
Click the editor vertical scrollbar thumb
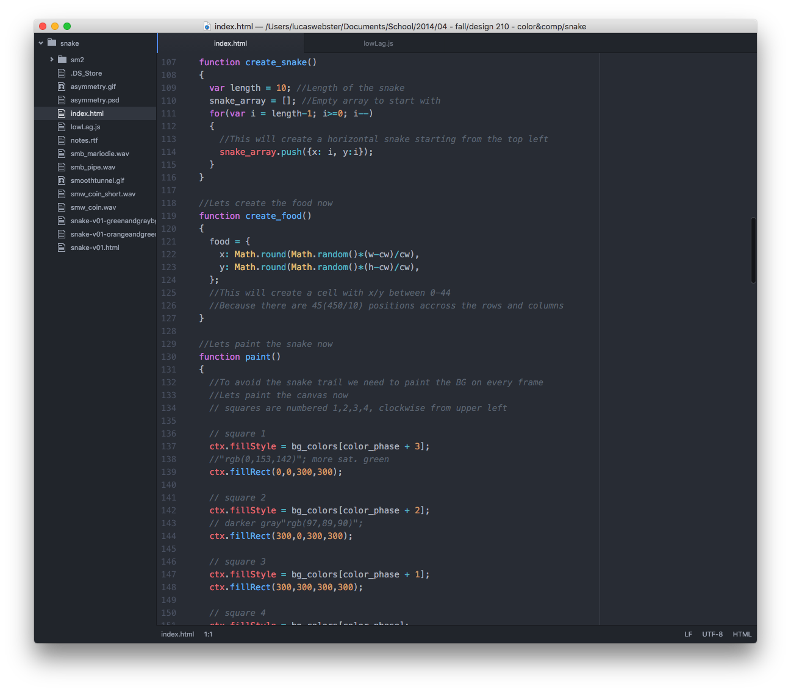(753, 250)
